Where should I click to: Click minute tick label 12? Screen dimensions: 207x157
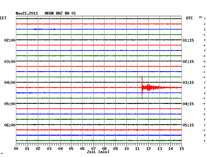pos(148,149)
